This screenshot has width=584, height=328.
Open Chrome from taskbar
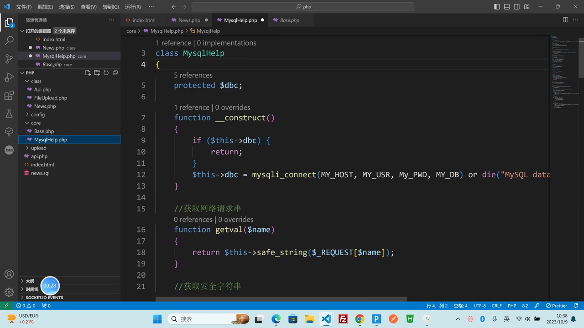pyautogui.click(x=360, y=319)
